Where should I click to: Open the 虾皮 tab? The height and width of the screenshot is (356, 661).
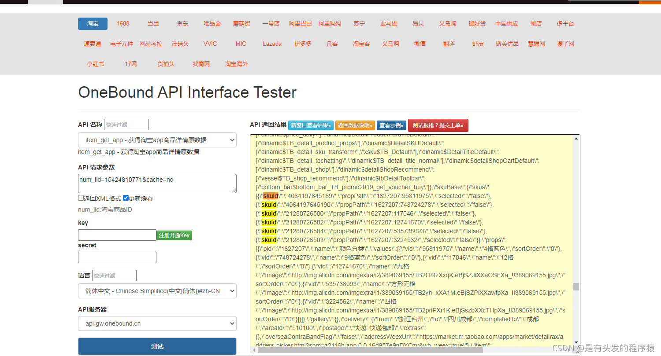(x=478, y=44)
